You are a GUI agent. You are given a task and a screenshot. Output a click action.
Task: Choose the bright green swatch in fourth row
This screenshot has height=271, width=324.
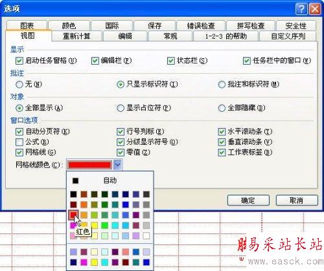point(105,225)
